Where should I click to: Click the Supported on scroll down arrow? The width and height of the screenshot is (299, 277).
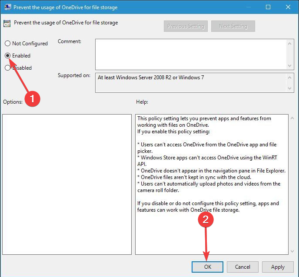click(289, 88)
